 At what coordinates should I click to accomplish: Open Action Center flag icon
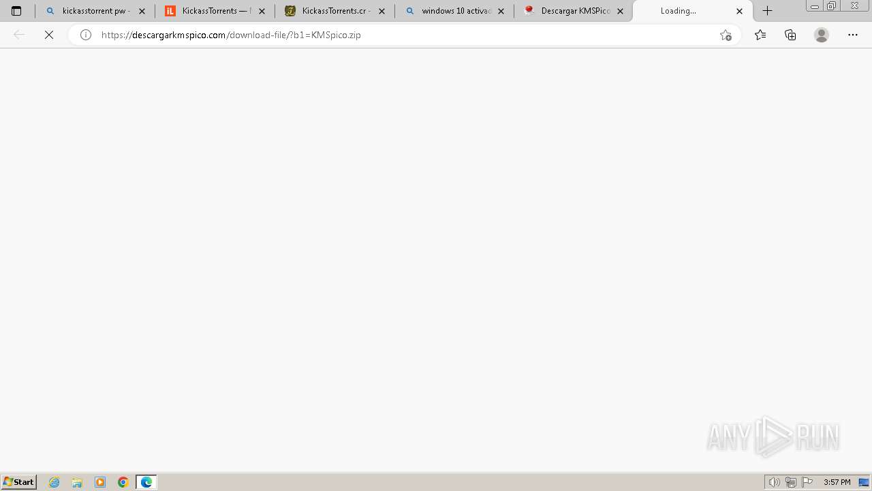pyautogui.click(x=807, y=482)
